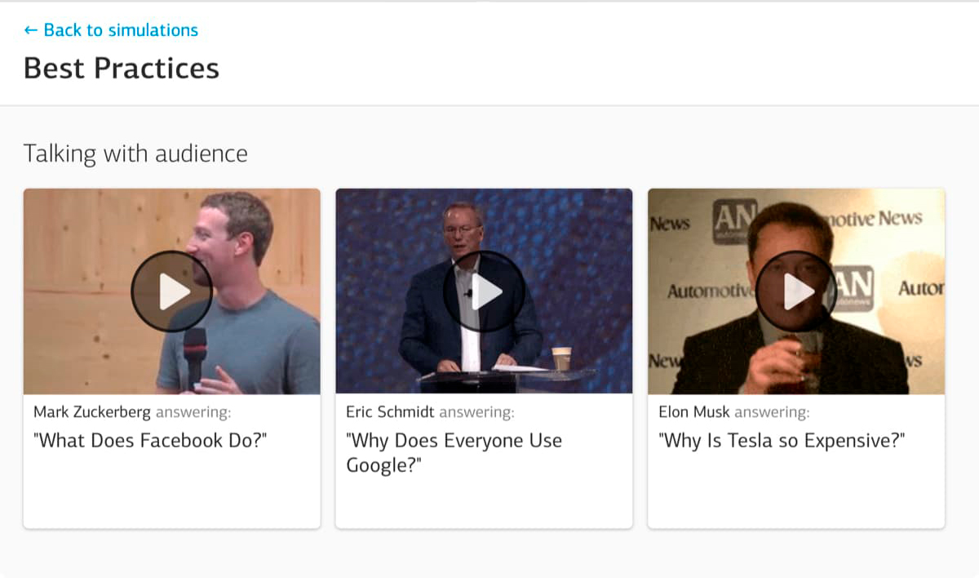Go back to simulations

point(111,30)
